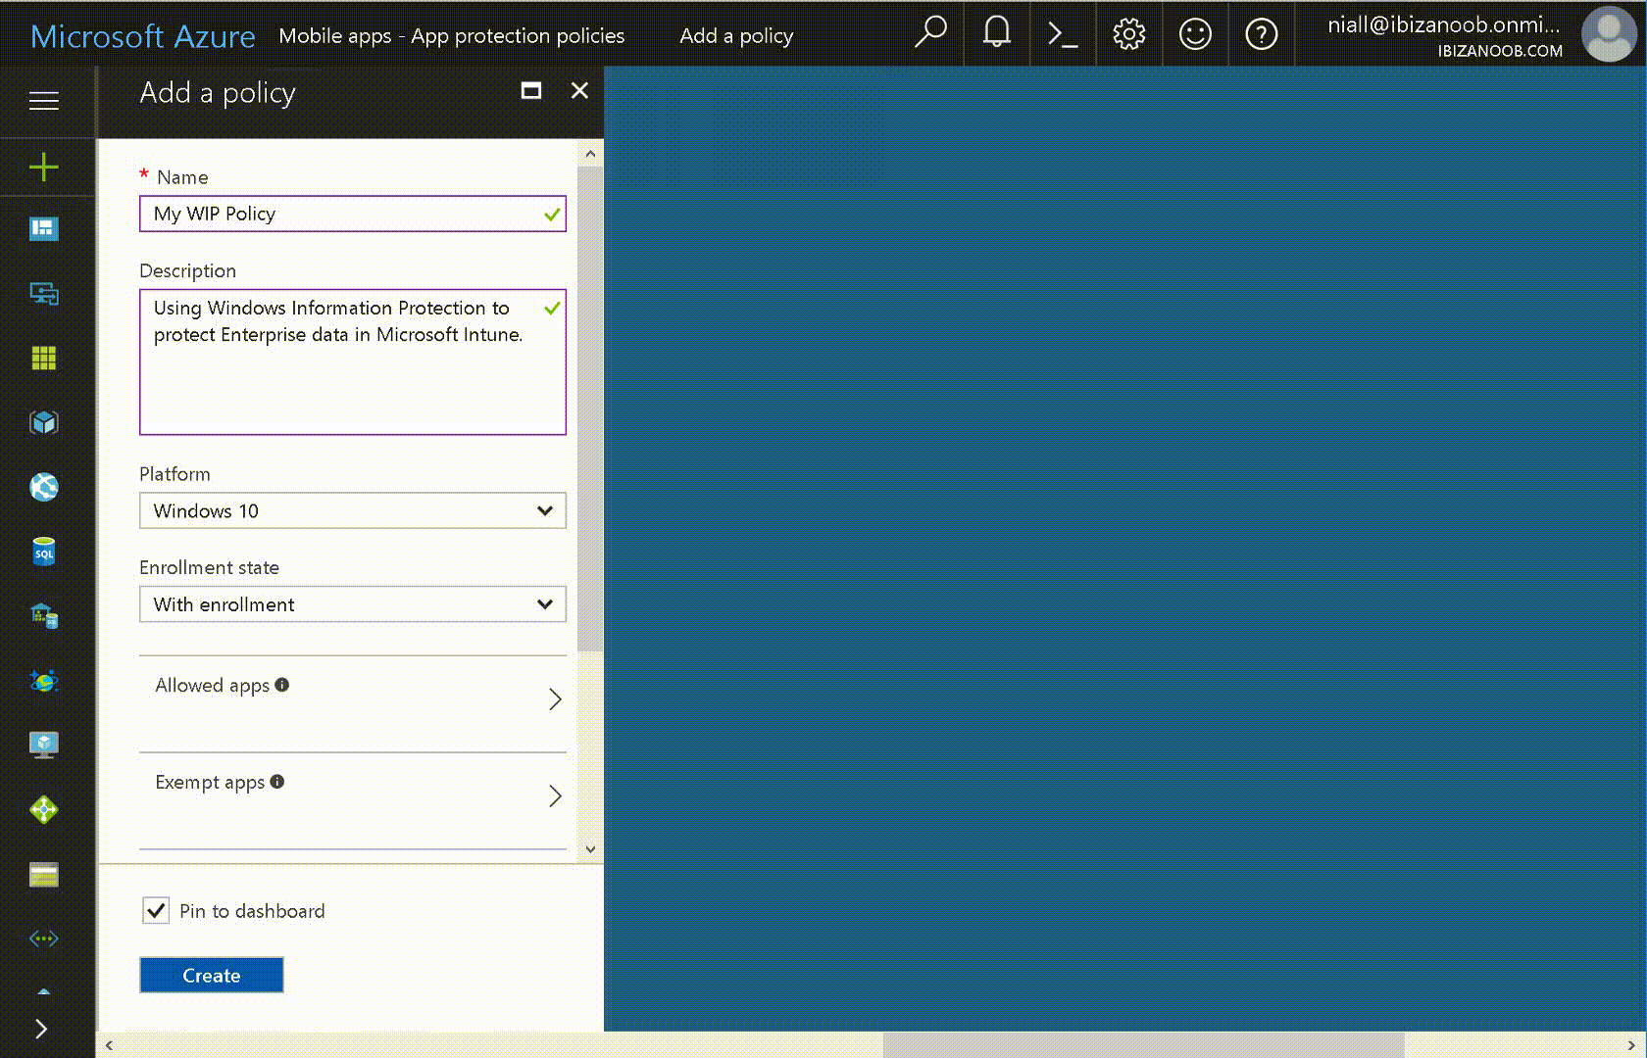The image size is (1647, 1058).
Task: Click the blade vertical scrollbar thumb
Action: click(x=590, y=409)
